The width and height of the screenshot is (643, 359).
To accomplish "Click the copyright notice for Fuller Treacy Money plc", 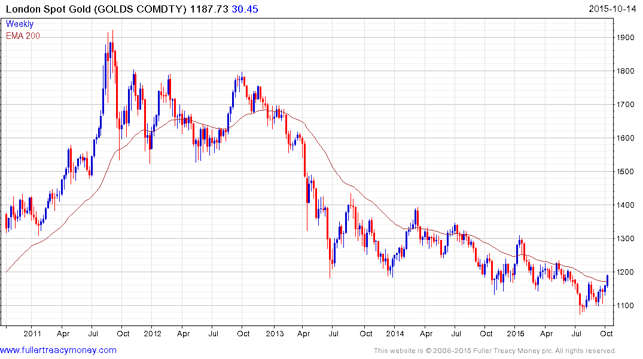I will [x=495, y=351].
